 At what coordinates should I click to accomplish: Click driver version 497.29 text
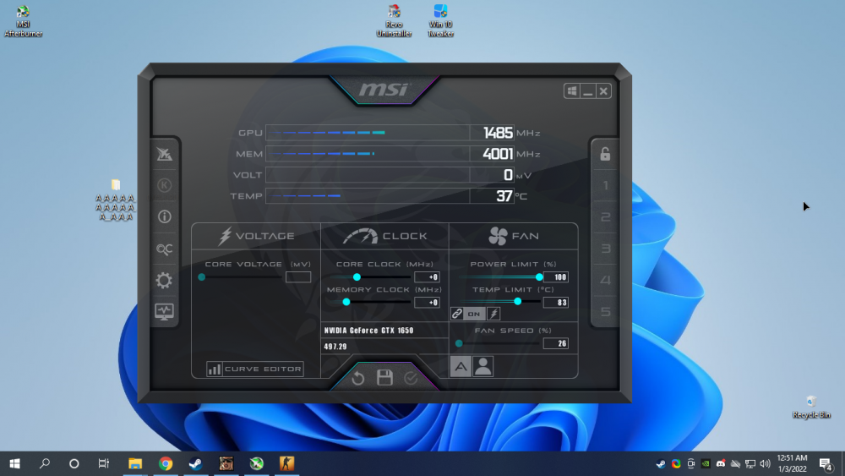point(335,347)
